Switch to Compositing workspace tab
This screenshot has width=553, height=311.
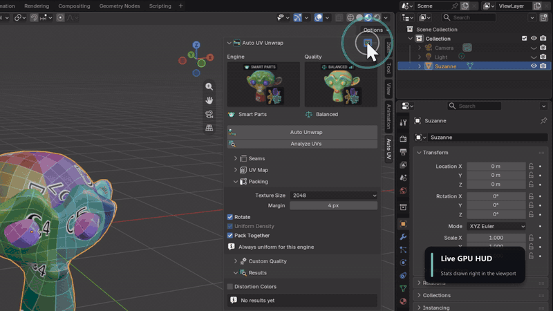point(74,6)
